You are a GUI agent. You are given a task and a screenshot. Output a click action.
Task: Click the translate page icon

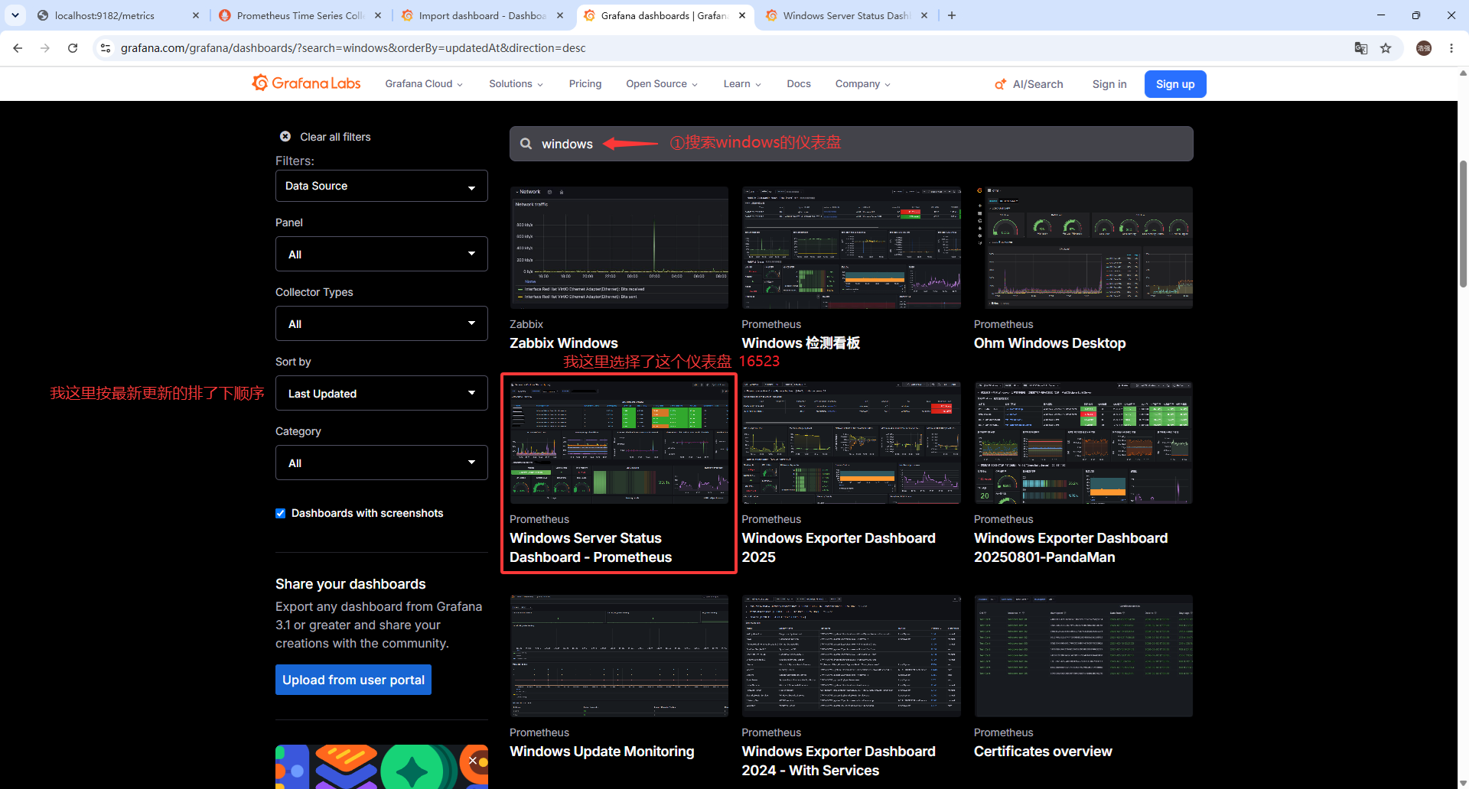pyautogui.click(x=1361, y=48)
